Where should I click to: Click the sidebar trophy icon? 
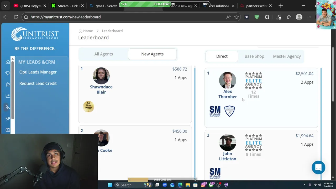[x=8, y=73]
